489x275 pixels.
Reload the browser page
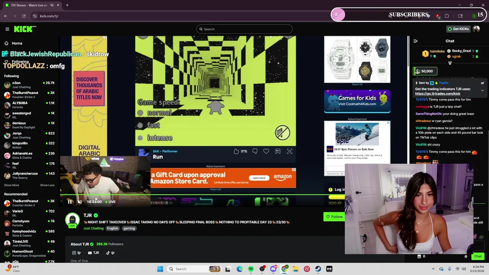pyautogui.click(x=24, y=16)
